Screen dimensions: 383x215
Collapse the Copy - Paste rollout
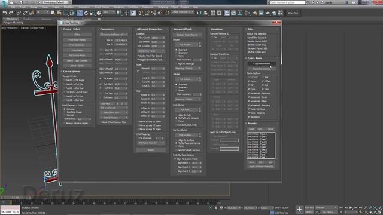point(255,59)
